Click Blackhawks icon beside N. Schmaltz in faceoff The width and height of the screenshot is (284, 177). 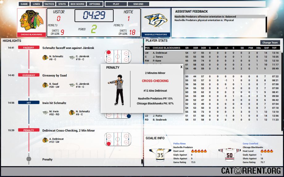45,58
